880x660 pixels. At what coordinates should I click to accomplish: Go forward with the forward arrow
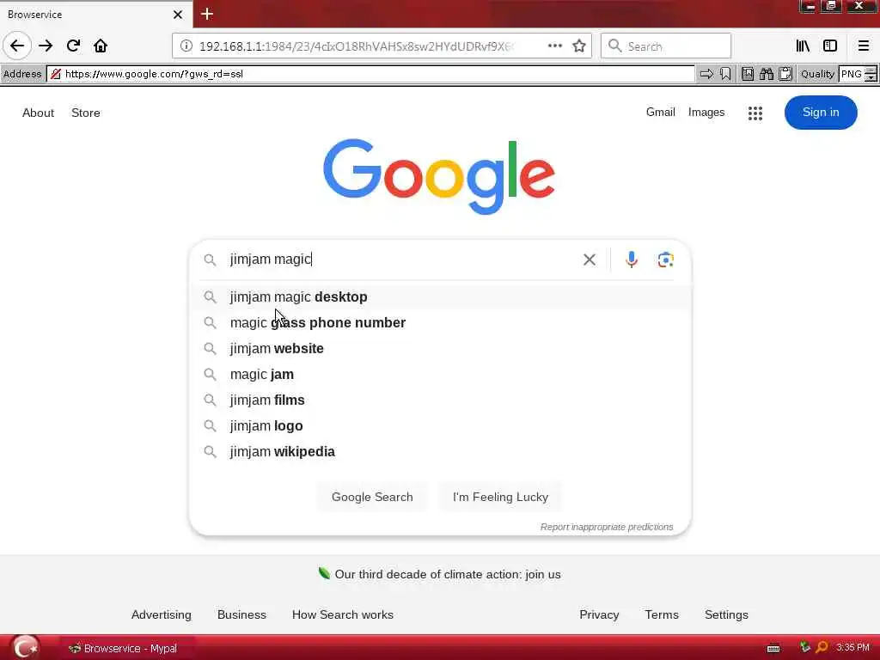coord(46,46)
